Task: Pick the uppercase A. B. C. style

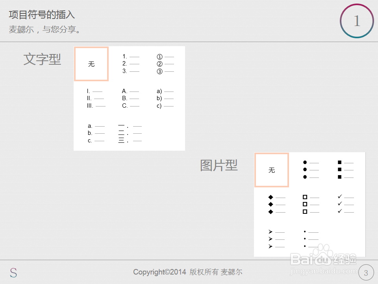Action: pyautogui.click(x=130, y=99)
